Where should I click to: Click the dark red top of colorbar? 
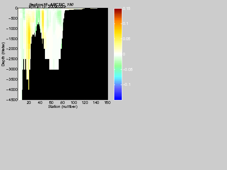pos(118,10)
